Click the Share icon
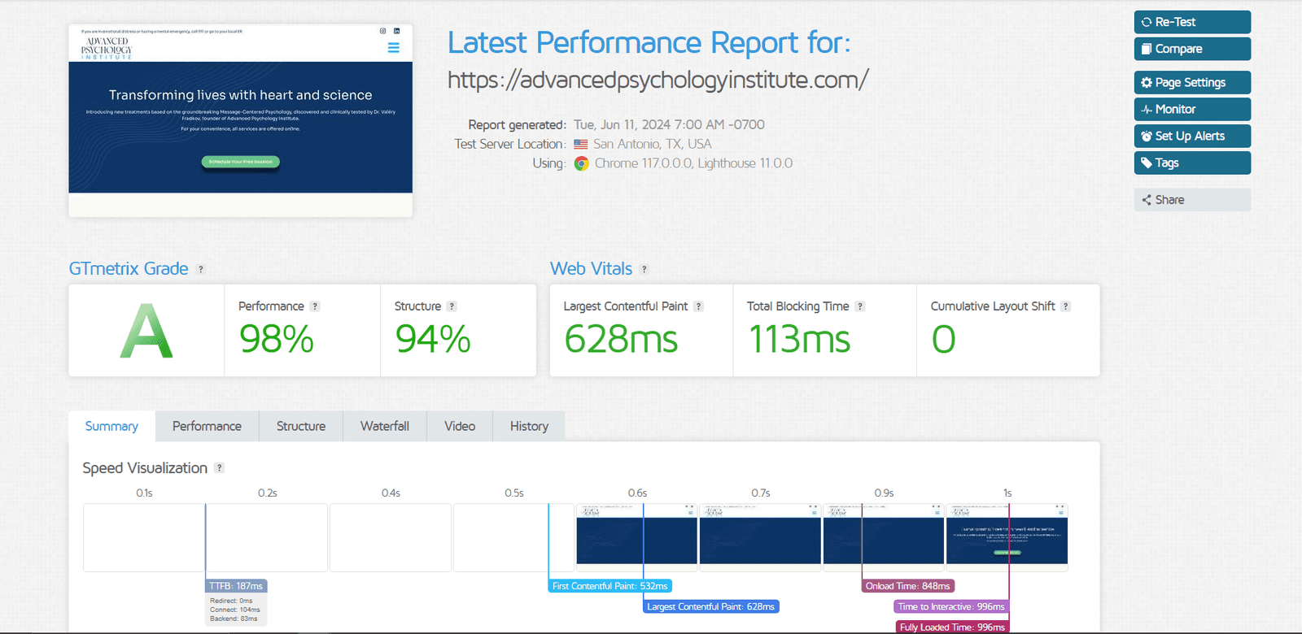This screenshot has height=634, width=1302. pyautogui.click(x=1147, y=200)
